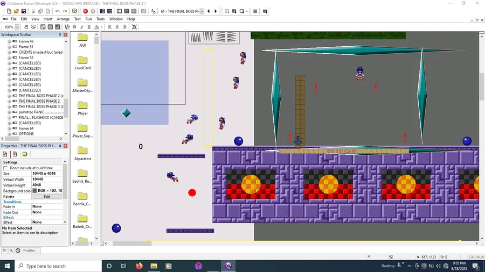Open the Insert menu

[47, 19]
